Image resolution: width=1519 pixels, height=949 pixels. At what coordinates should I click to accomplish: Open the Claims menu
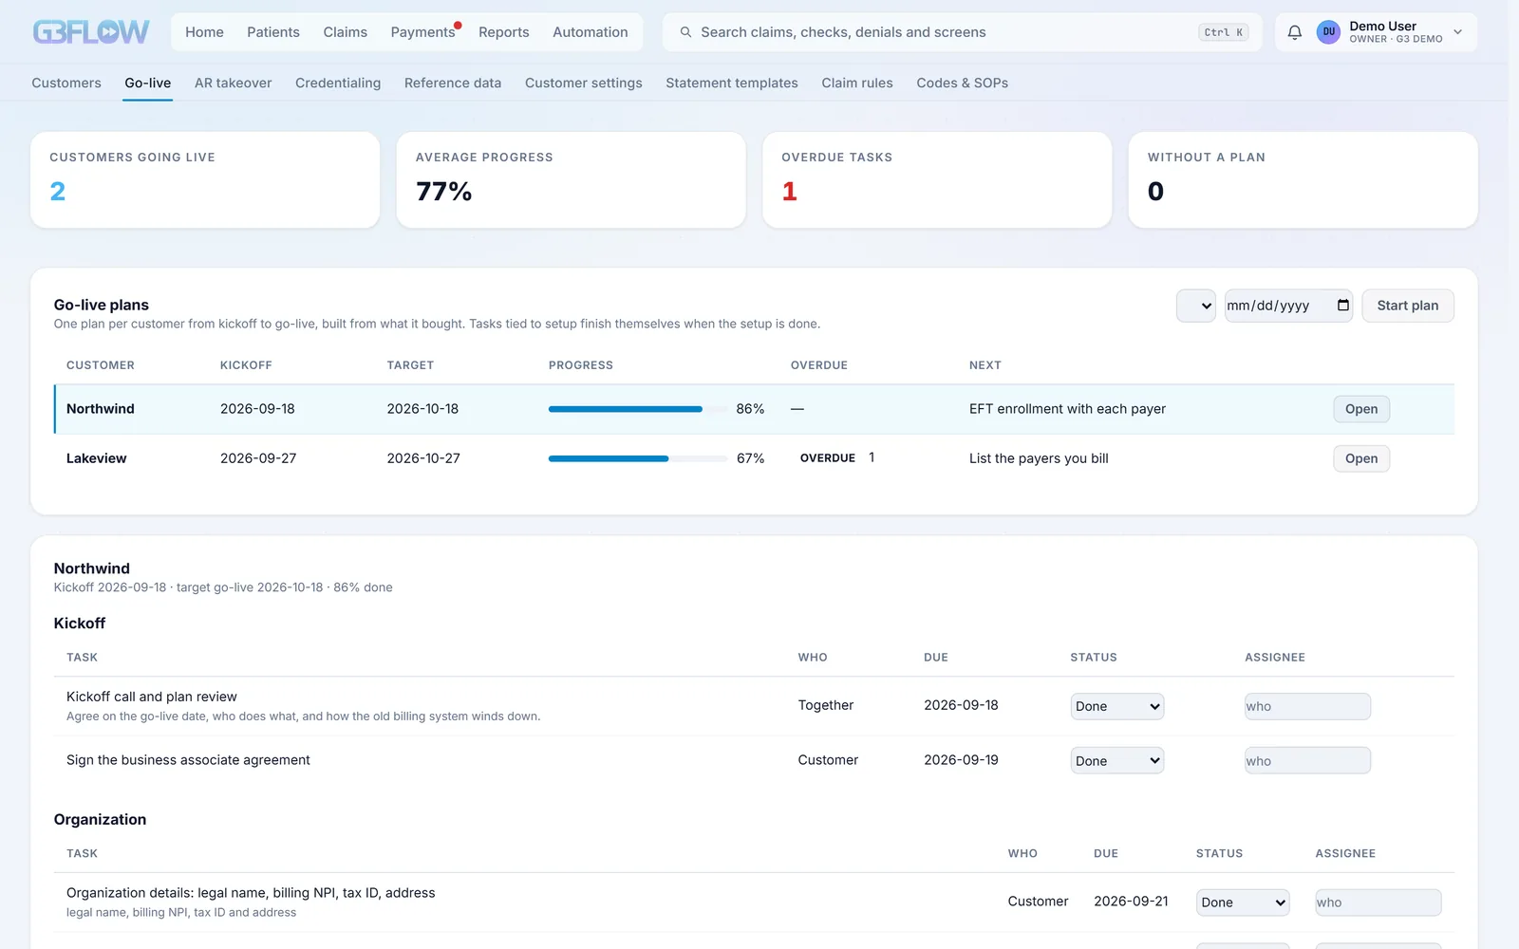click(x=345, y=32)
